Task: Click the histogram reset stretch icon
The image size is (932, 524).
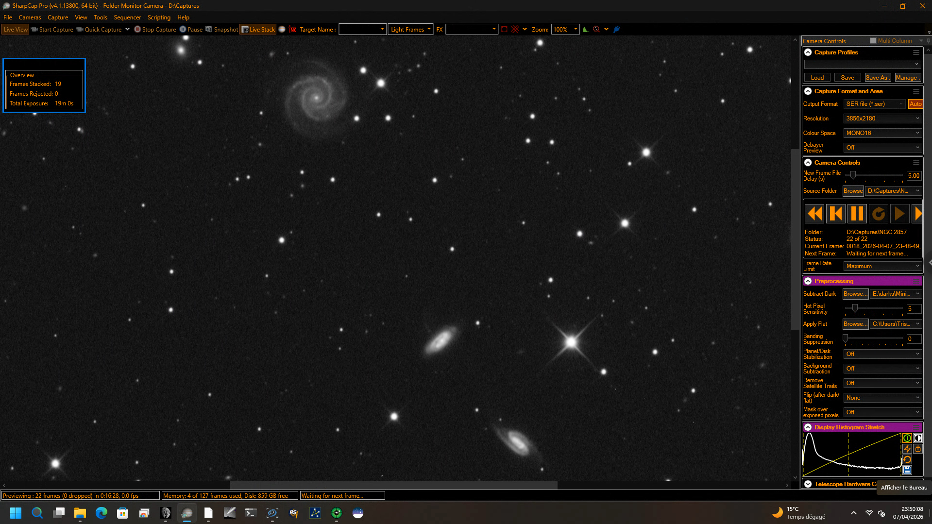Action: coord(907,459)
